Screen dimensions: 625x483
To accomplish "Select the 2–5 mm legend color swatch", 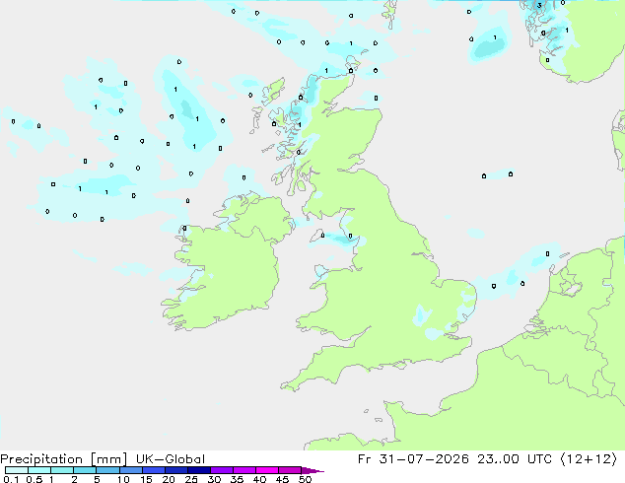I will click(85, 470).
